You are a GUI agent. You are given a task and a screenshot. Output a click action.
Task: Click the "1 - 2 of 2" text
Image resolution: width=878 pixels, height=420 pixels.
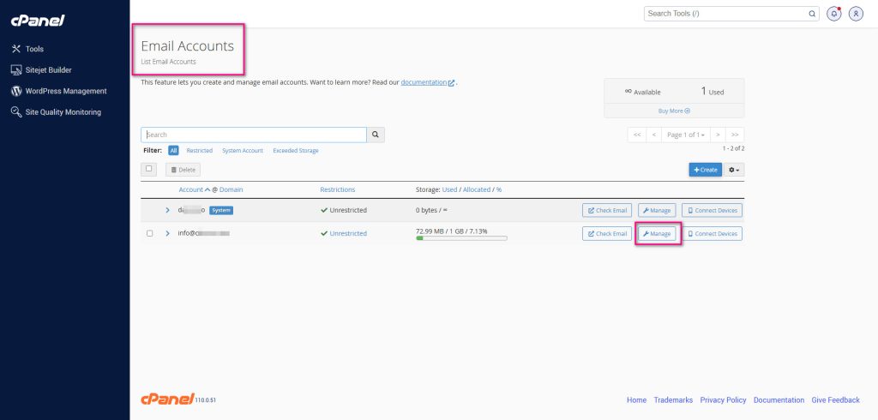click(x=734, y=149)
